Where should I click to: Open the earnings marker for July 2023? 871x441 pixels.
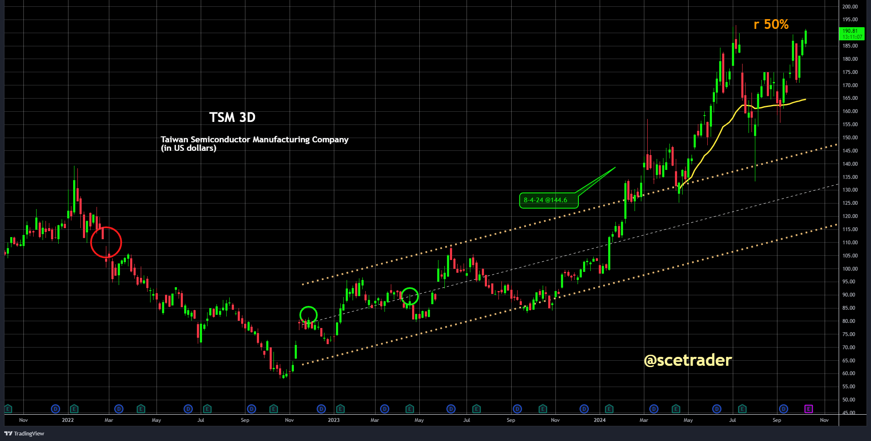point(476,409)
